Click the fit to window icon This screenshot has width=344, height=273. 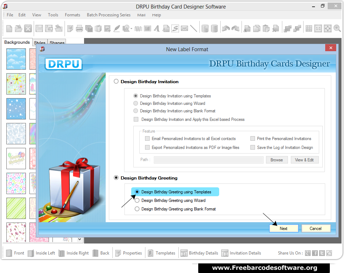[328, 28]
